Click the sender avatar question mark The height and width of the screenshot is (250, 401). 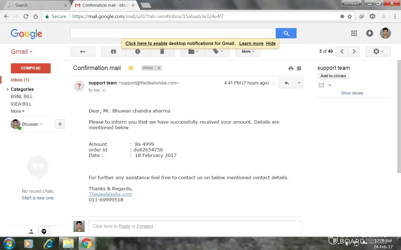coord(79,86)
